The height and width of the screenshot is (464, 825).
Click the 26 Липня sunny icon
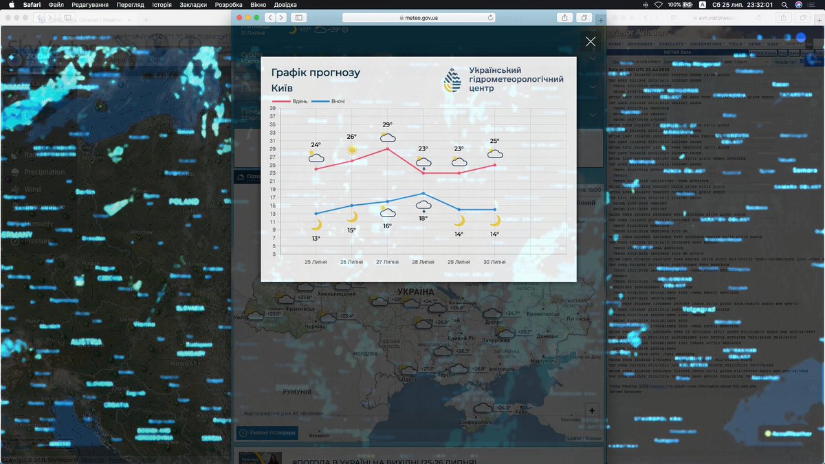click(x=352, y=149)
